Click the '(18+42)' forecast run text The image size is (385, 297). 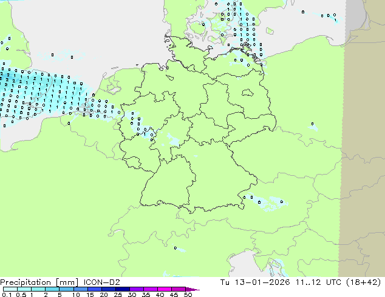coord(364,282)
